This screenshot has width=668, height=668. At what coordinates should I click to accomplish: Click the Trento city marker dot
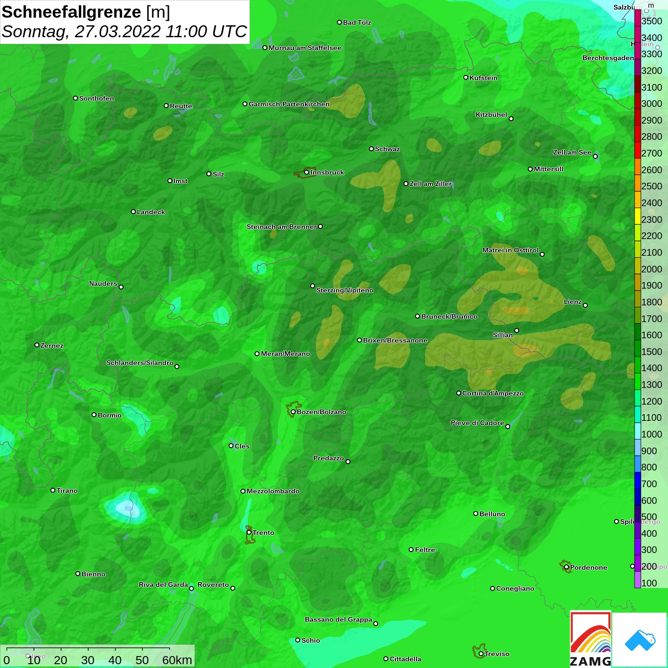(249, 532)
